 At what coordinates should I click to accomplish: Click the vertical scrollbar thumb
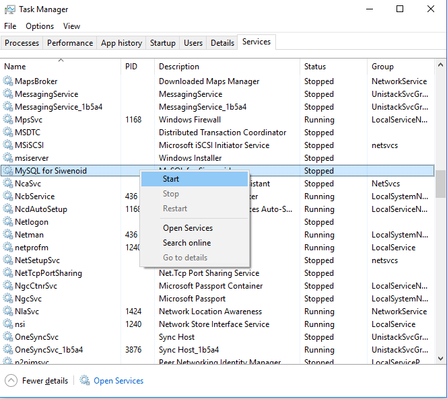pos(441,183)
